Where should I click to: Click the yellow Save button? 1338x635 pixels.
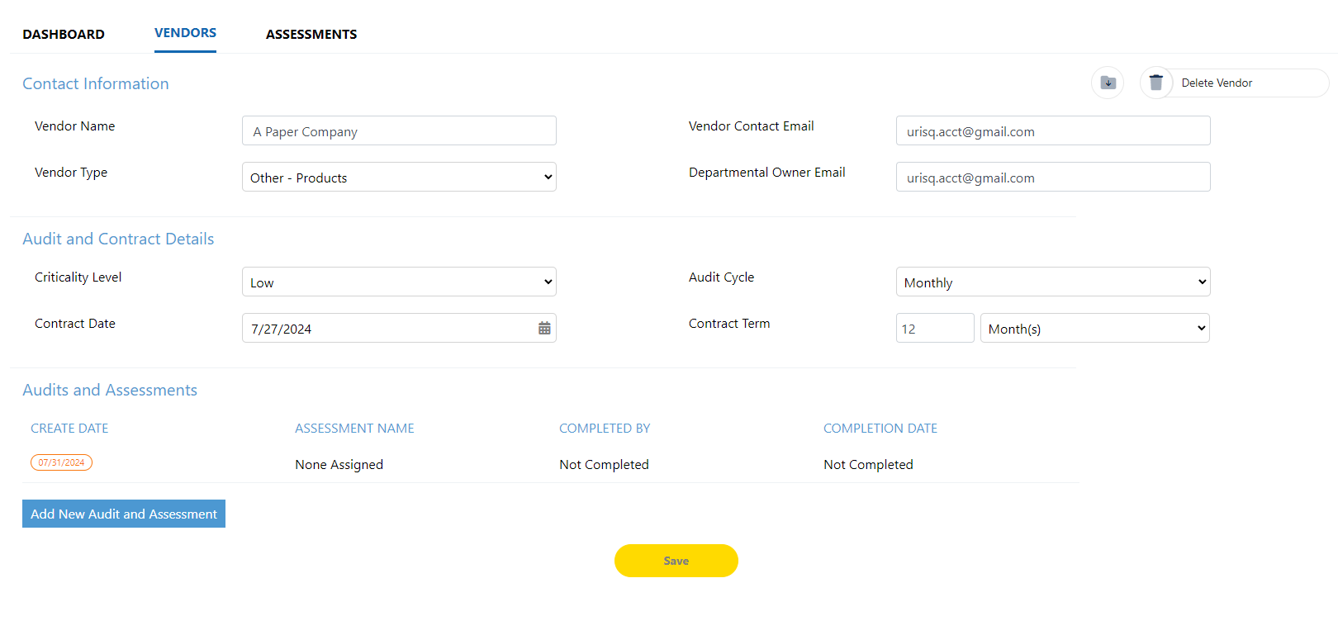point(676,561)
